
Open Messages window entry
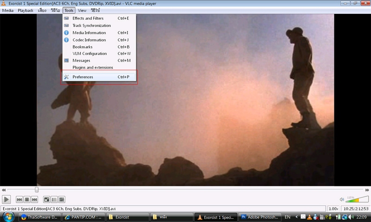point(99,61)
